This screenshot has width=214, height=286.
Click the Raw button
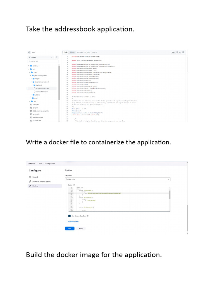(x=173, y=52)
